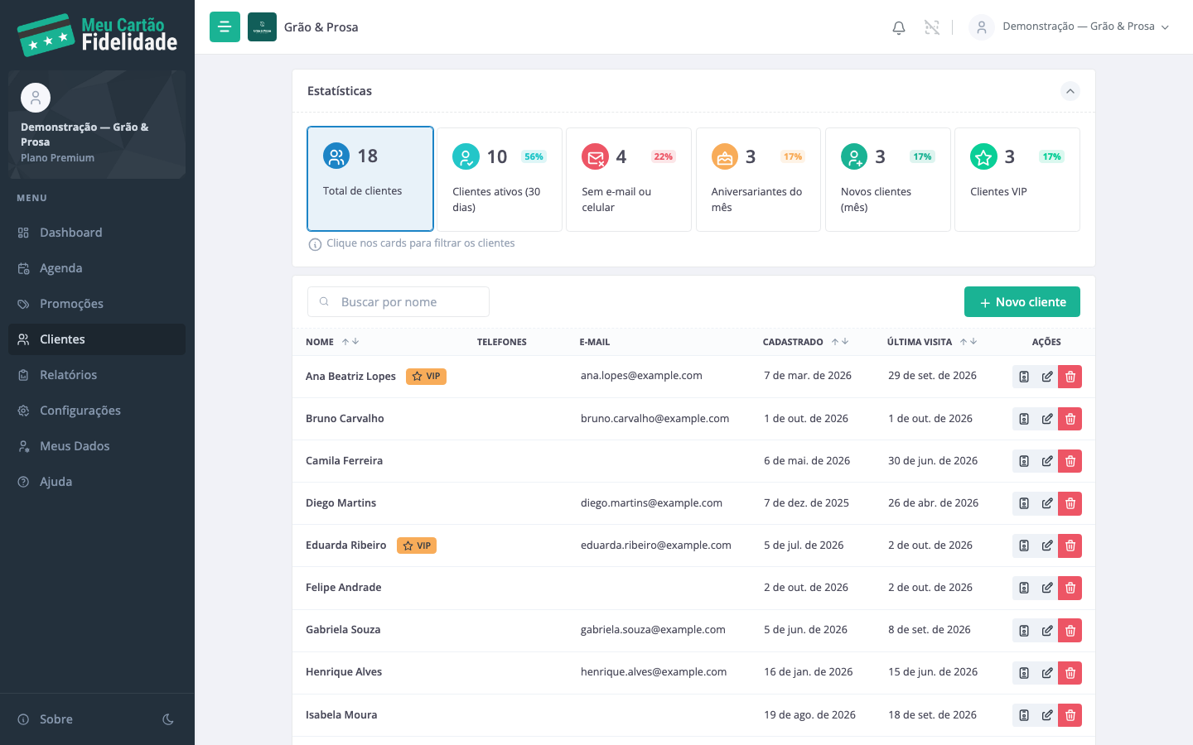Select Clientes in the sidebar menu
This screenshot has height=745, width=1193.
(x=97, y=339)
